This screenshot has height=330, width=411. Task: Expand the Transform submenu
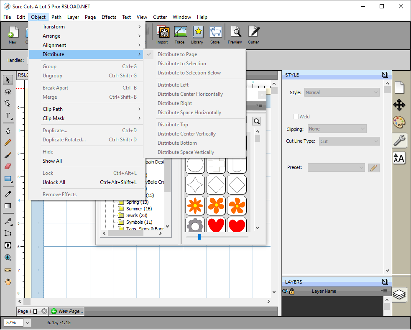tap(86, 27)
